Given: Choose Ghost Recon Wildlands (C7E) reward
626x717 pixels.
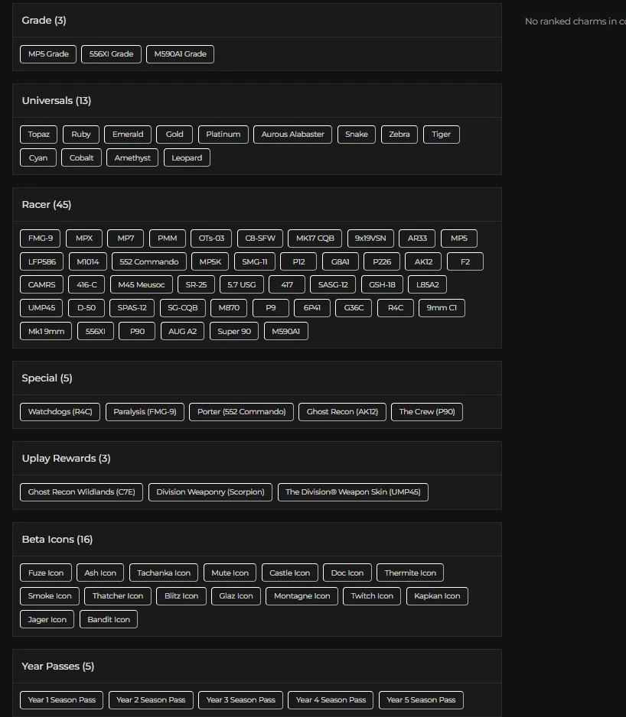Looking at the screenshot, I should [x=81, y=492].
